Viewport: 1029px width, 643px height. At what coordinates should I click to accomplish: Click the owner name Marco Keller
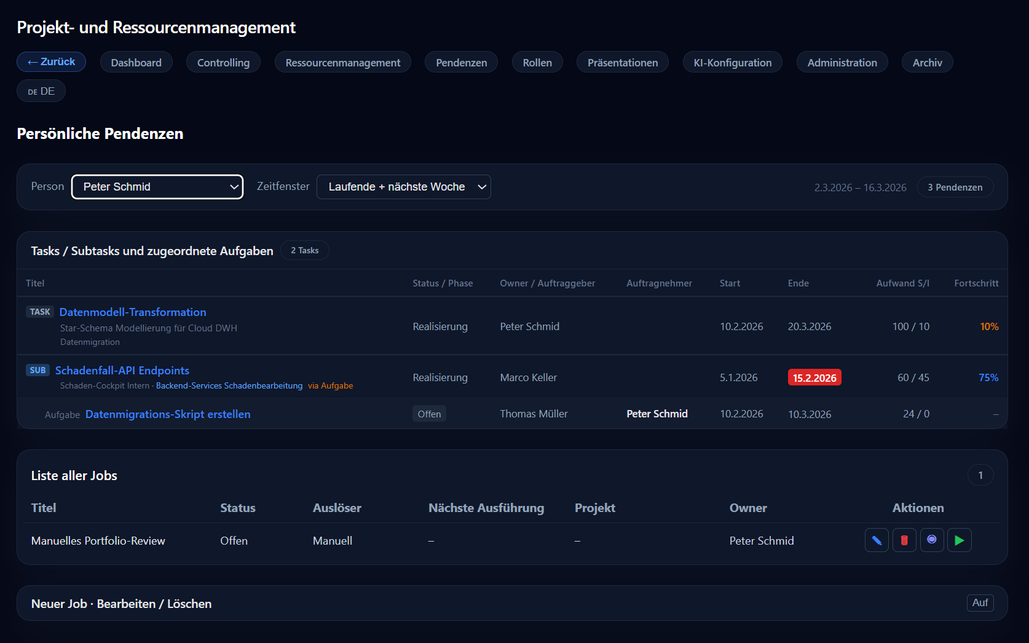(529, 377)
